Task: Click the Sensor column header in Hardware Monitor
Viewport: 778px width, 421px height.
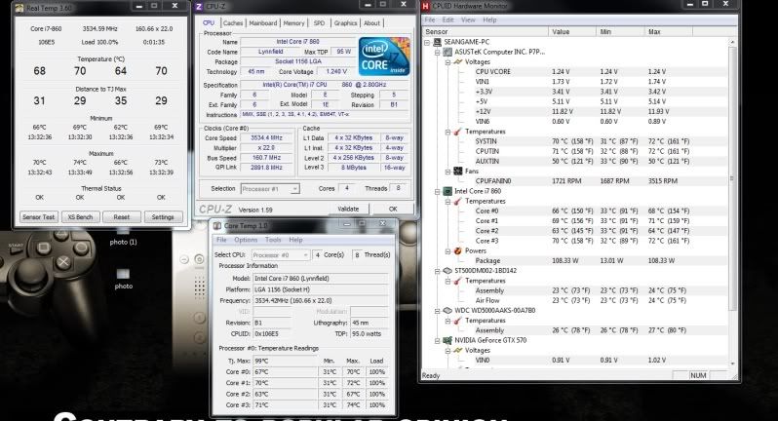Action: click(x=486, y=32)
